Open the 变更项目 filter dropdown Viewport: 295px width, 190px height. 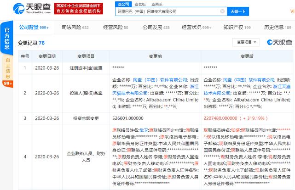pos(246,42)
